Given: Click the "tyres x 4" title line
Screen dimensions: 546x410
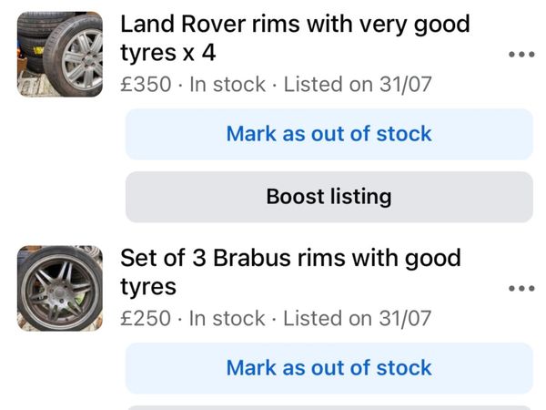Looking at the screenshot, I should [167, 54].
